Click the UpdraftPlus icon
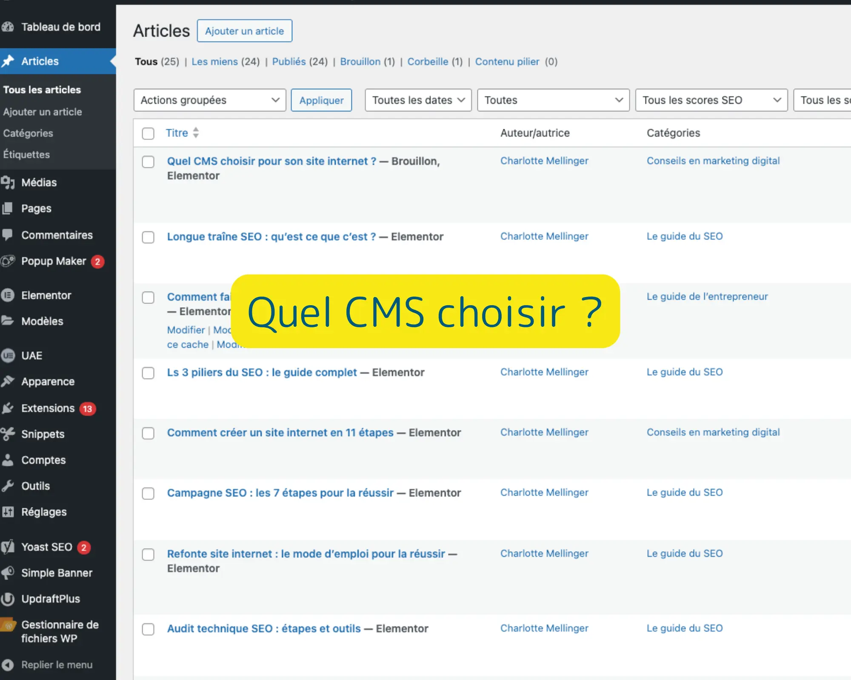The width and height of the screenshot is (851, 680). pos(8,599)
